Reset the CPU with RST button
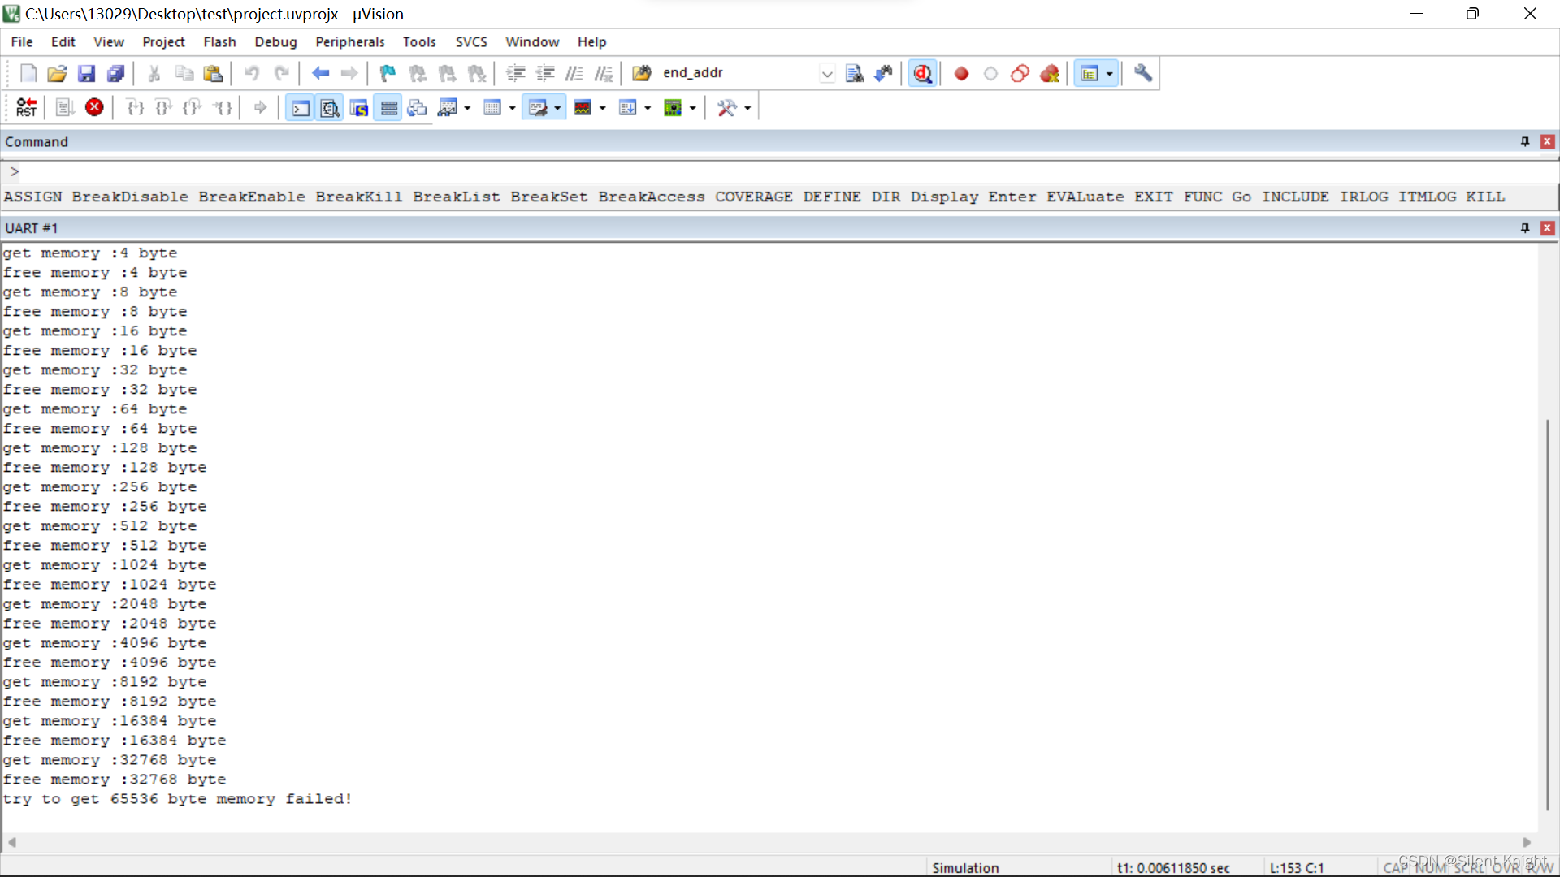 pyautogui.click(x=26, y=107)
